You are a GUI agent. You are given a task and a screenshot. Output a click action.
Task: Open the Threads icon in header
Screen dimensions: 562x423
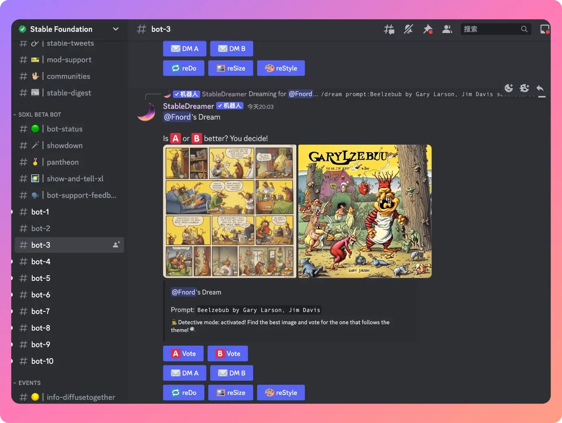click(389, 29)
